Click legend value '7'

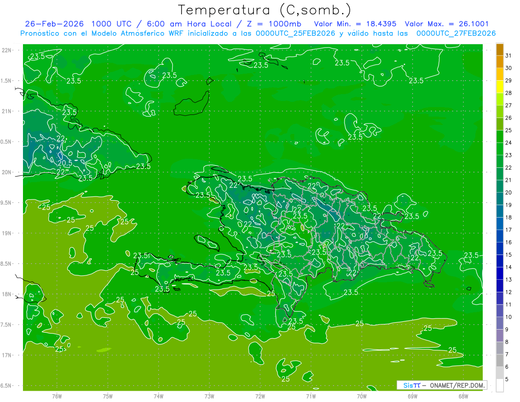(x=507, y=355)
